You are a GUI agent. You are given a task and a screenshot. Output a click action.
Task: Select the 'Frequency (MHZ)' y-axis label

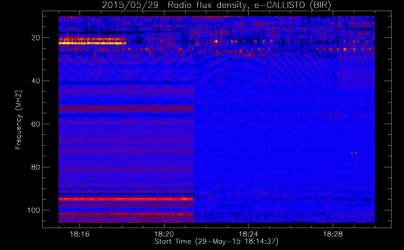pos(19,120)
